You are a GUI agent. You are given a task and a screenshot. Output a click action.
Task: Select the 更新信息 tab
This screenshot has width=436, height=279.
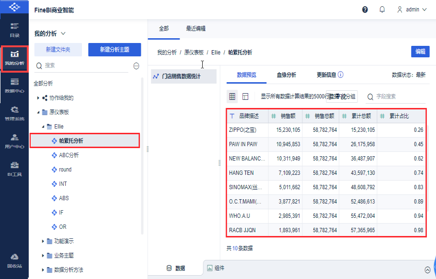coord(326,75)
